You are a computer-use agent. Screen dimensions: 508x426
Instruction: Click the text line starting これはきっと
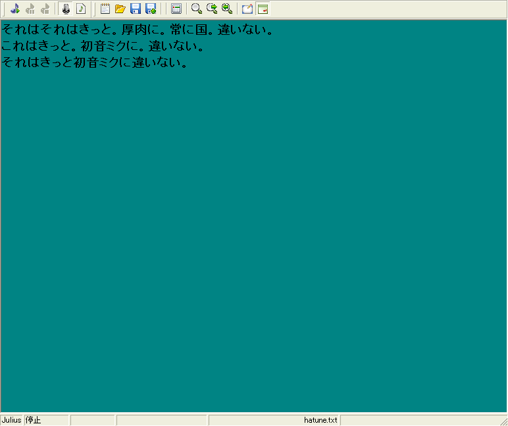[x=103, y=46]
